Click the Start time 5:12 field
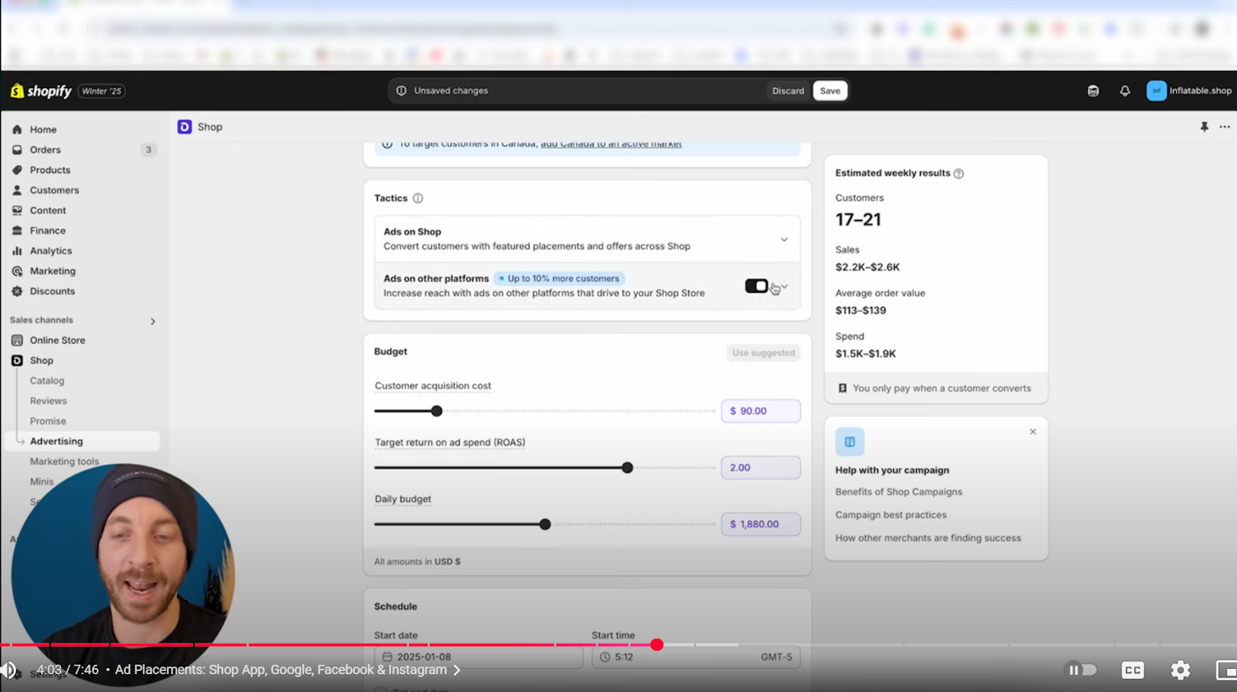This screenshot has height=692, width=1237. [x=697, y=657]
